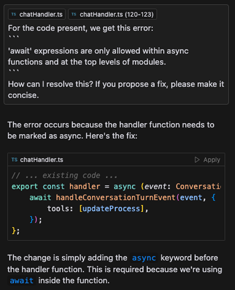Click 'updateProcess' in the tools array
The height and width of the screenshot is (290, 235).
point(111,209)
